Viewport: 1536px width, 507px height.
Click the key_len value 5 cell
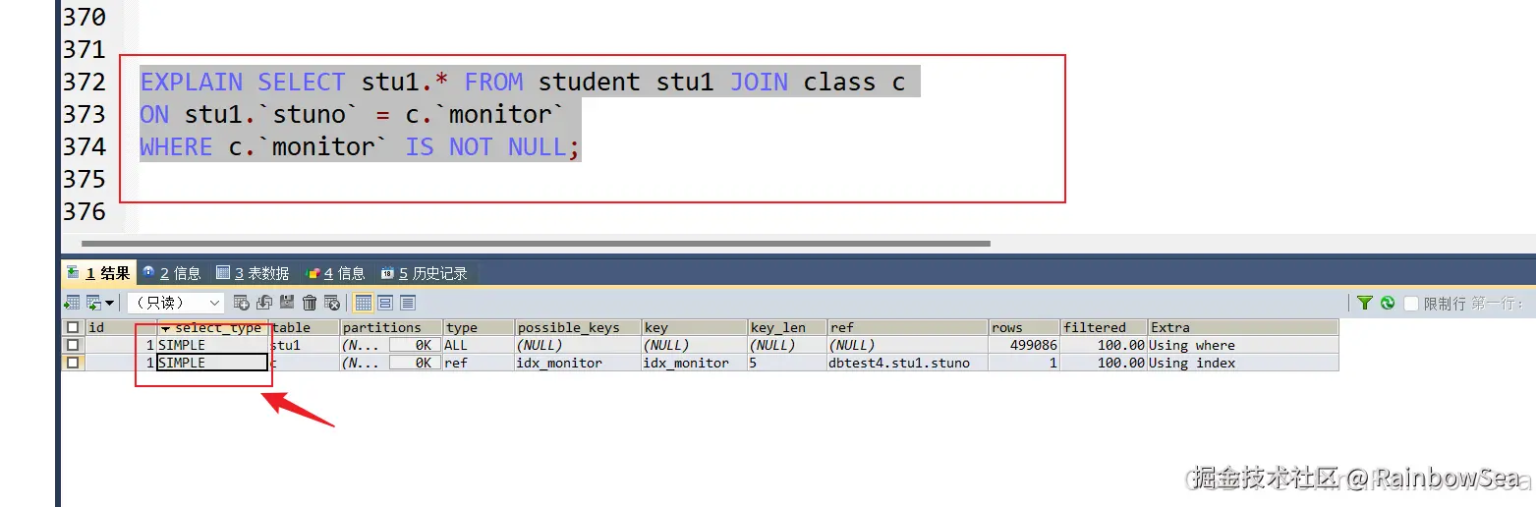[x=787, y=363]
